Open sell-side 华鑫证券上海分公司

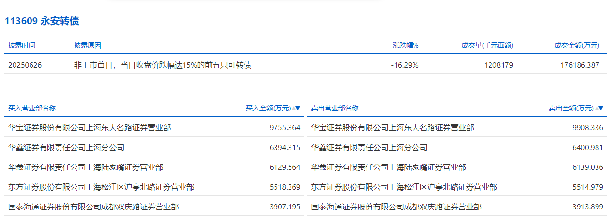[369, 147]
